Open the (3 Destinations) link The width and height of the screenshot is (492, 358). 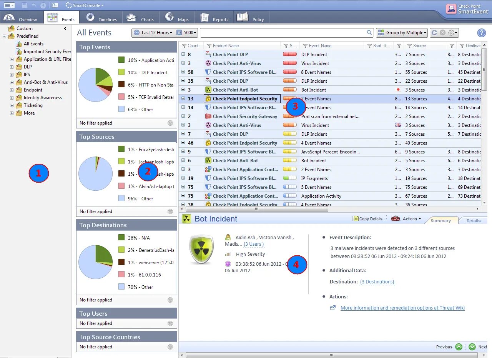click(x=377, y=282)
